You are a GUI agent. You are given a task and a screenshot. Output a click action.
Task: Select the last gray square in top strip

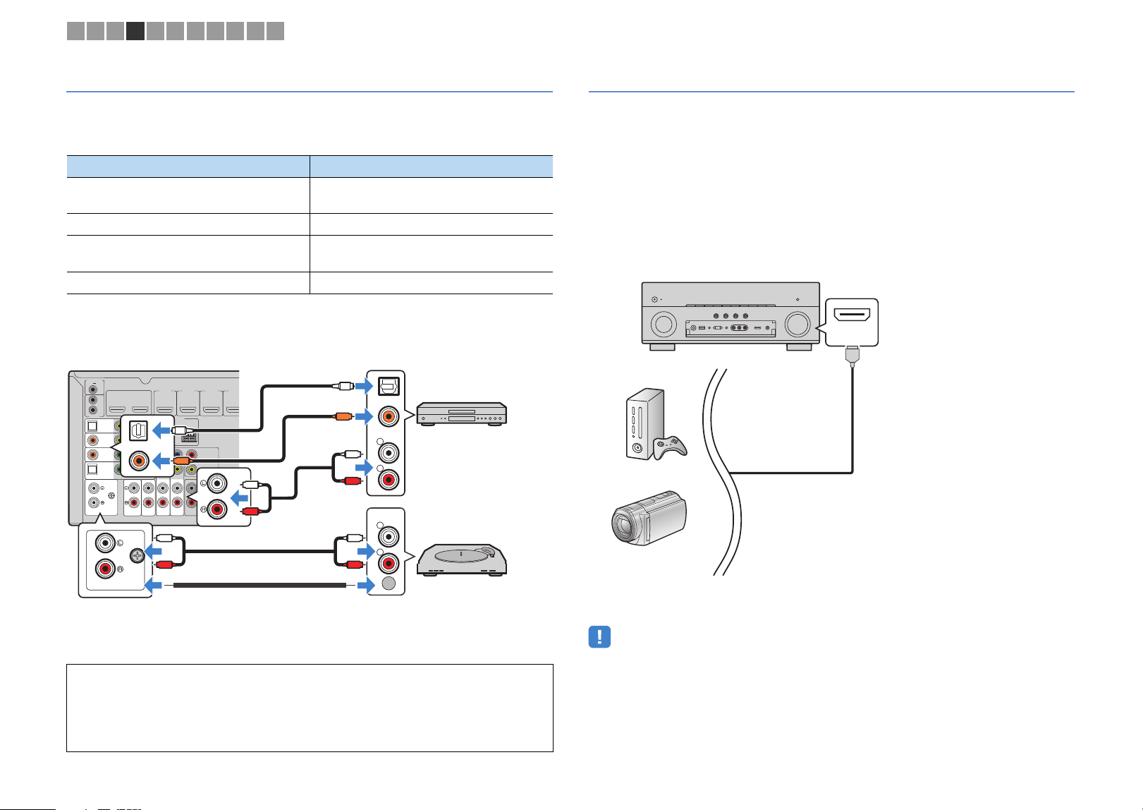[x=276, y=30]
